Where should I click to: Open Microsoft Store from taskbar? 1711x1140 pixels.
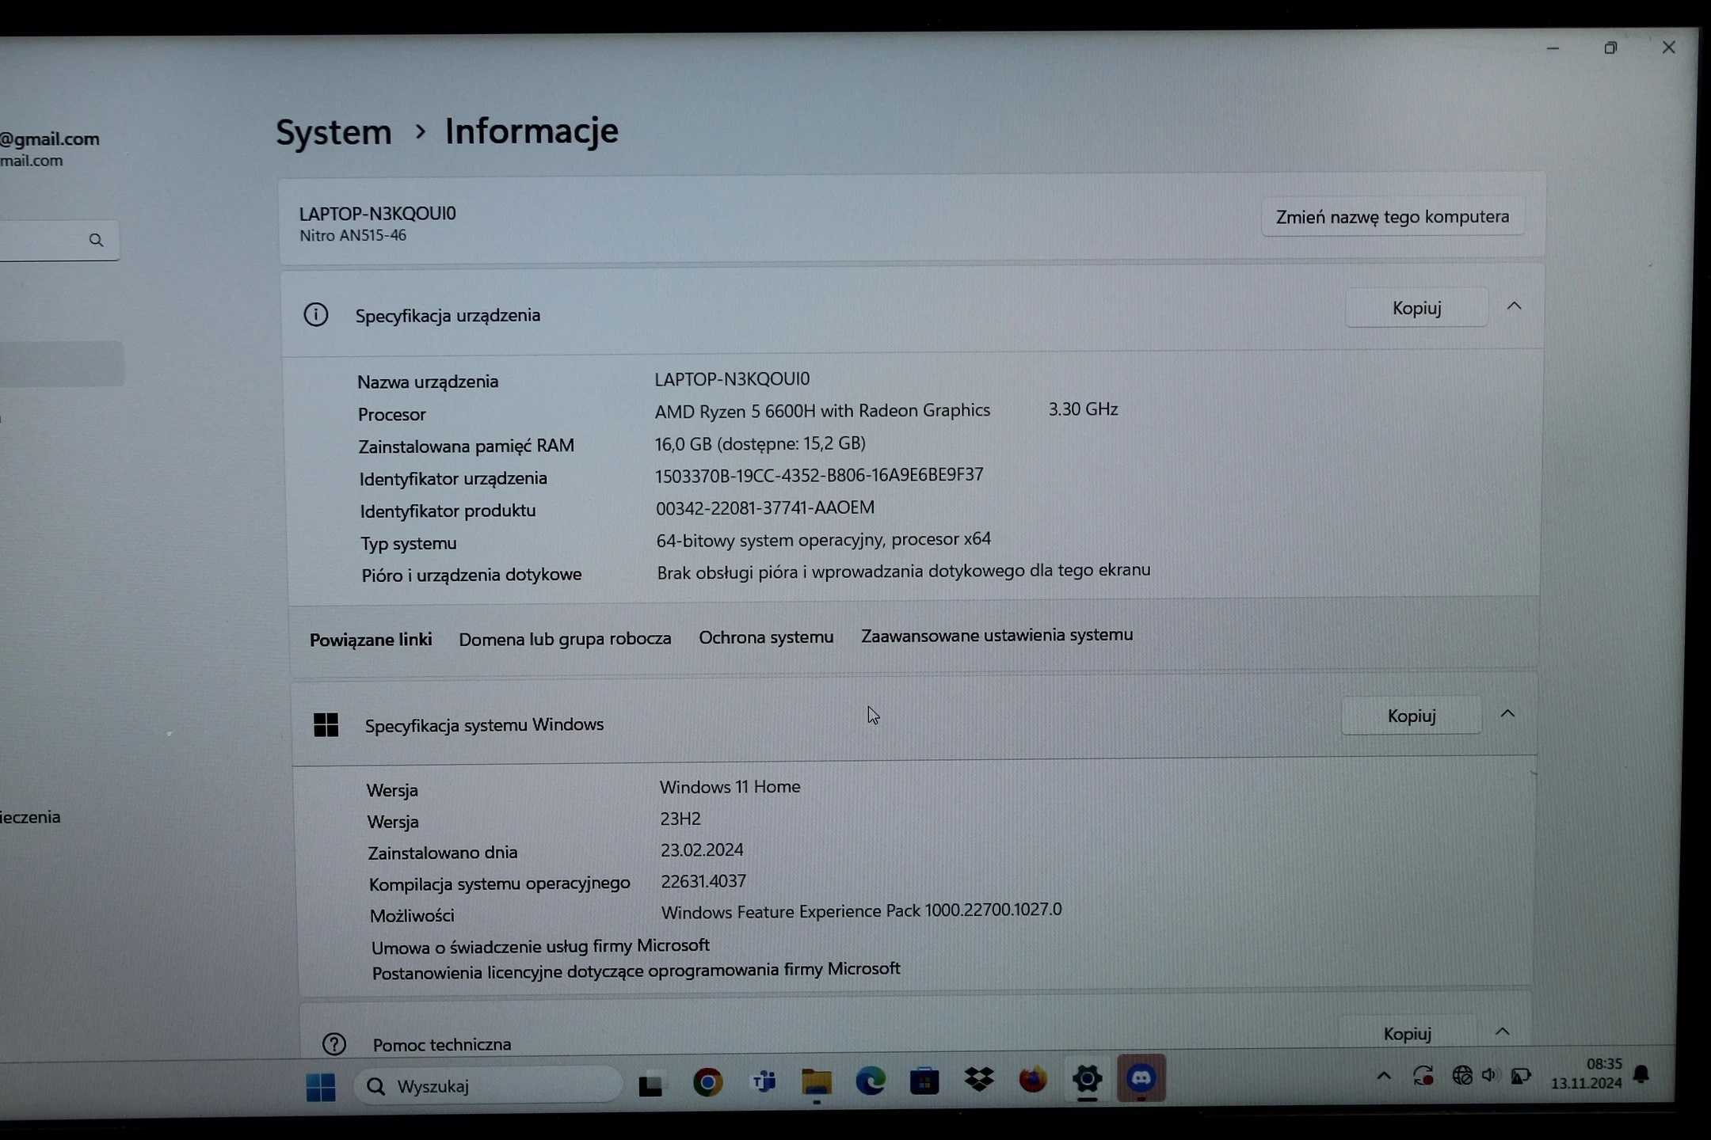tap(924, 1081)
